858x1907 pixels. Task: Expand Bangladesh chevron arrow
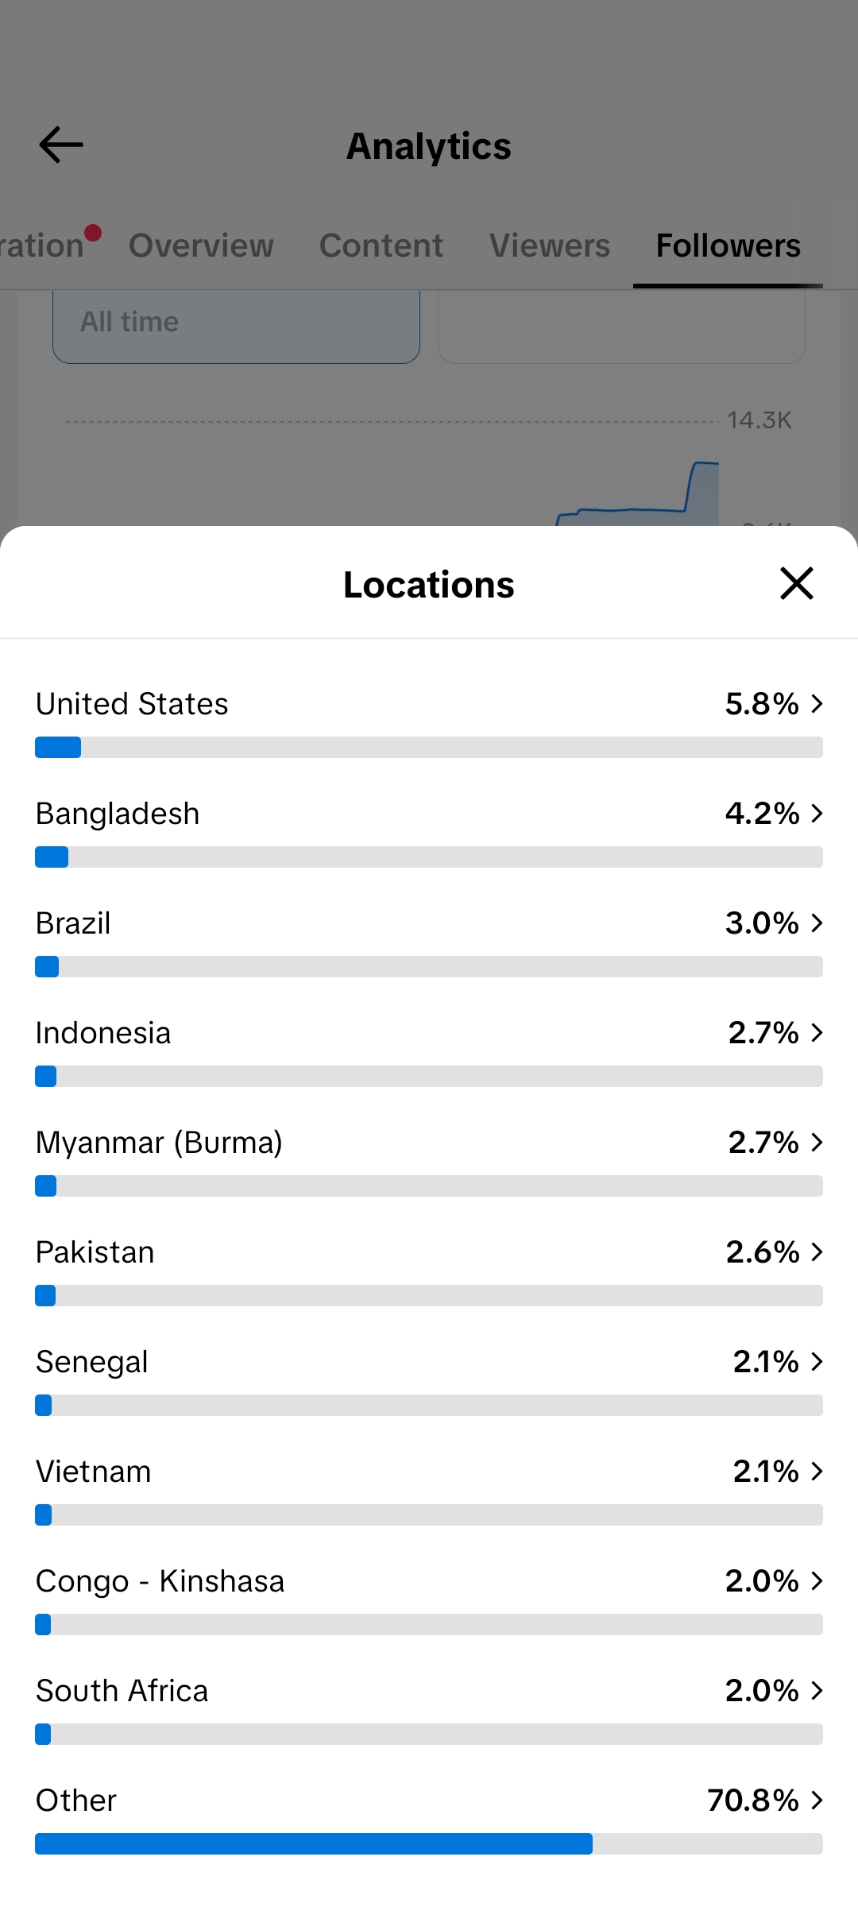pyautogui.click(x=817, y=813)
